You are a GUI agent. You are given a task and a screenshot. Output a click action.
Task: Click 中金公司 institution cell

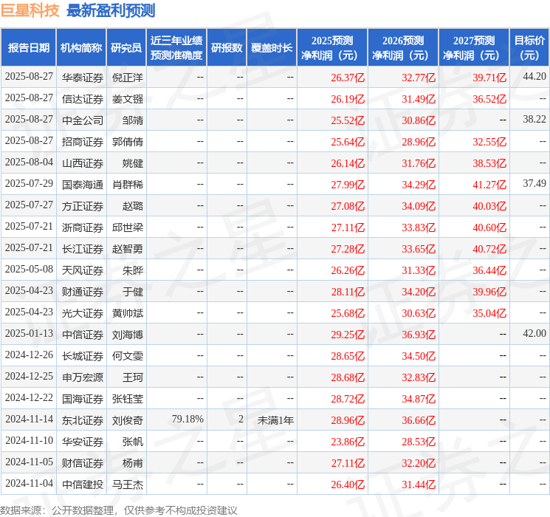point(83,120)
